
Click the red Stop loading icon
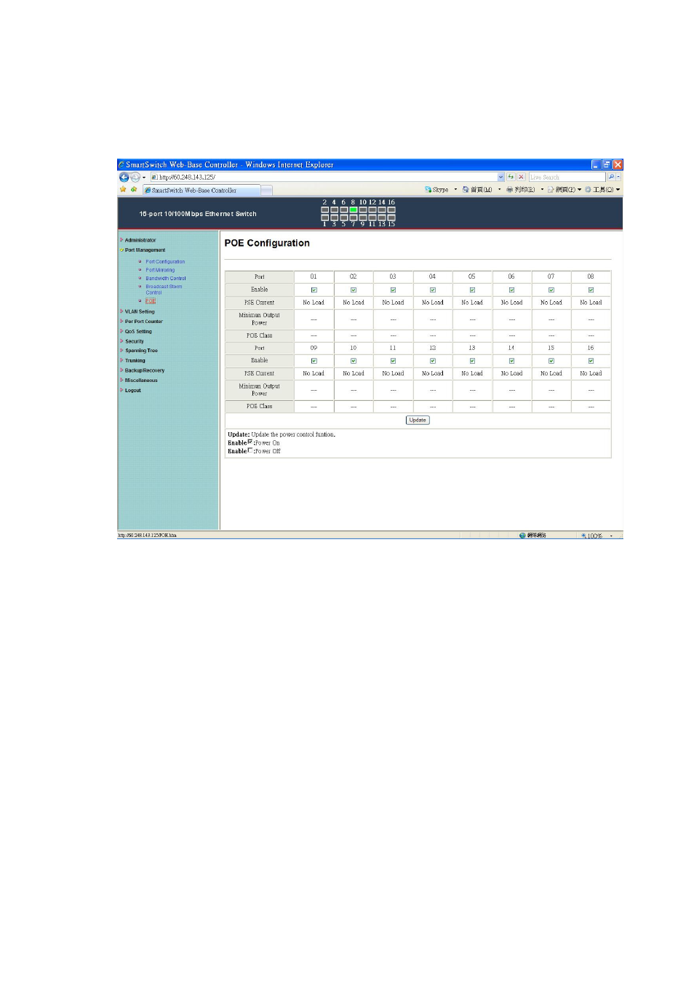click(521, 177)
